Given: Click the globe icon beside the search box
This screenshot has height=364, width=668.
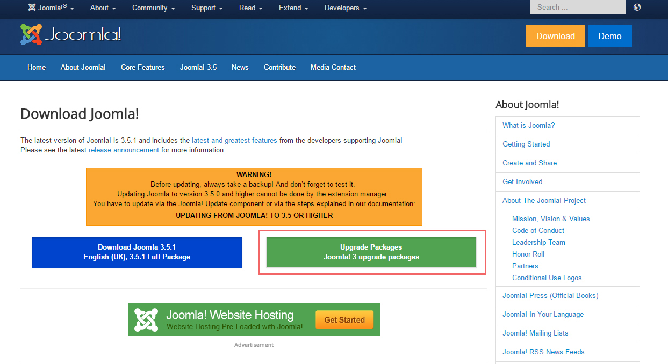Looking at the screenshot, I should pyautogui.click(x=637, y=7).
